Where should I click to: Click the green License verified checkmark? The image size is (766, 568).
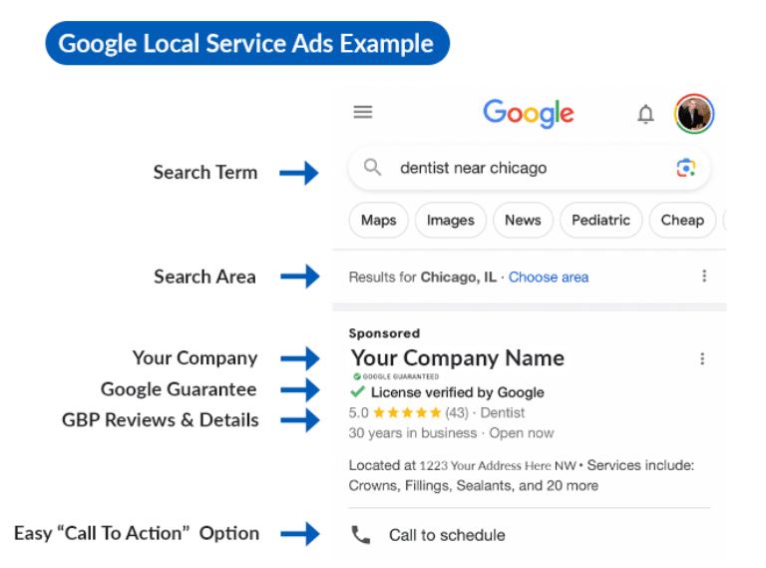click(x=358, y=391)
